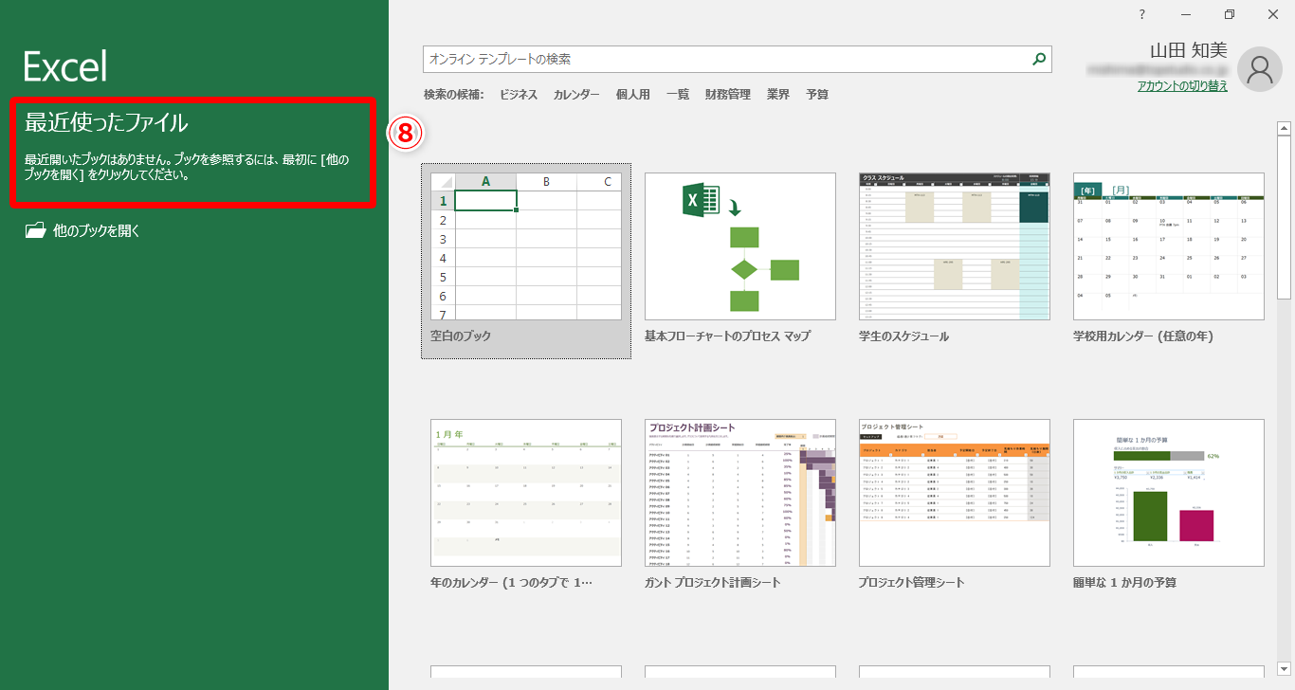The image size is (1295, 690).
Task: Select the カレンダー suggested search
Action: 576,95
